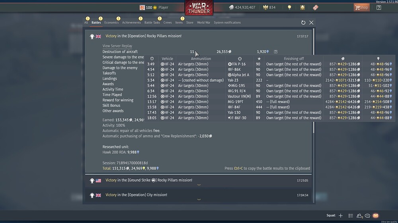Click the Silver Lions column header icon
398x223 pixels.
tap(343, 58)
